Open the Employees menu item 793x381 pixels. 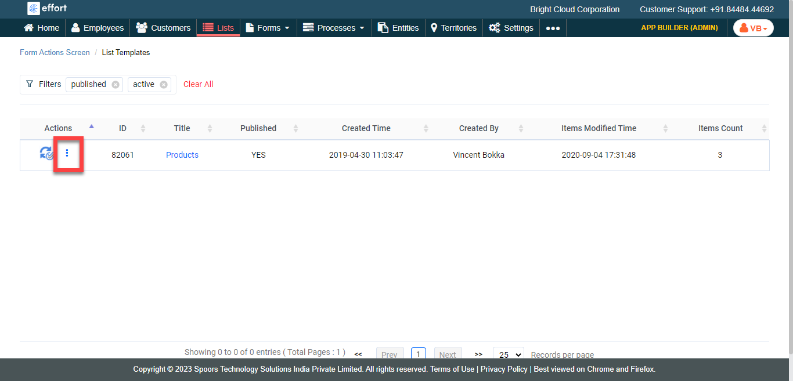click(98, 28)
